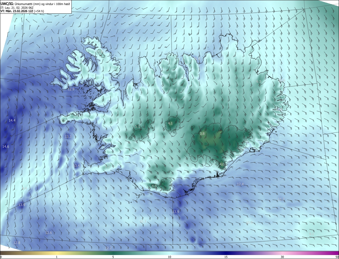Click the UWC/IG Úrkomumætti map title
The width and height of the screenshot is (339, 259).
[x=35, y=3]
